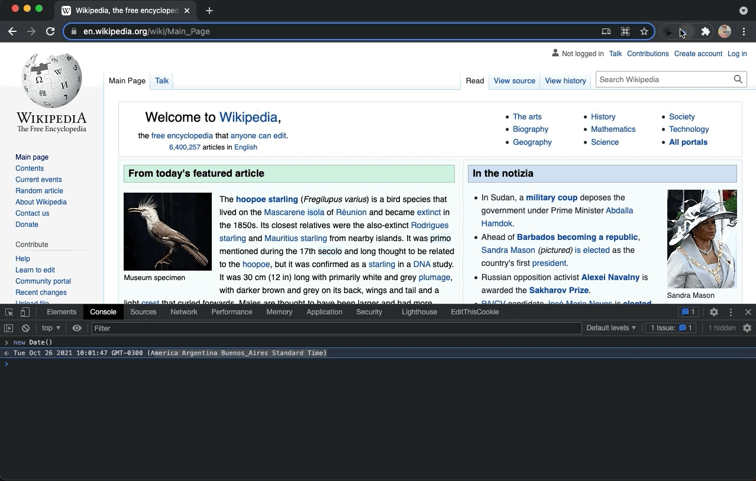Open the Chrome extensions puzzle icon
The height and width of the screenshot is (481, 756).
(x=705, y=31)
